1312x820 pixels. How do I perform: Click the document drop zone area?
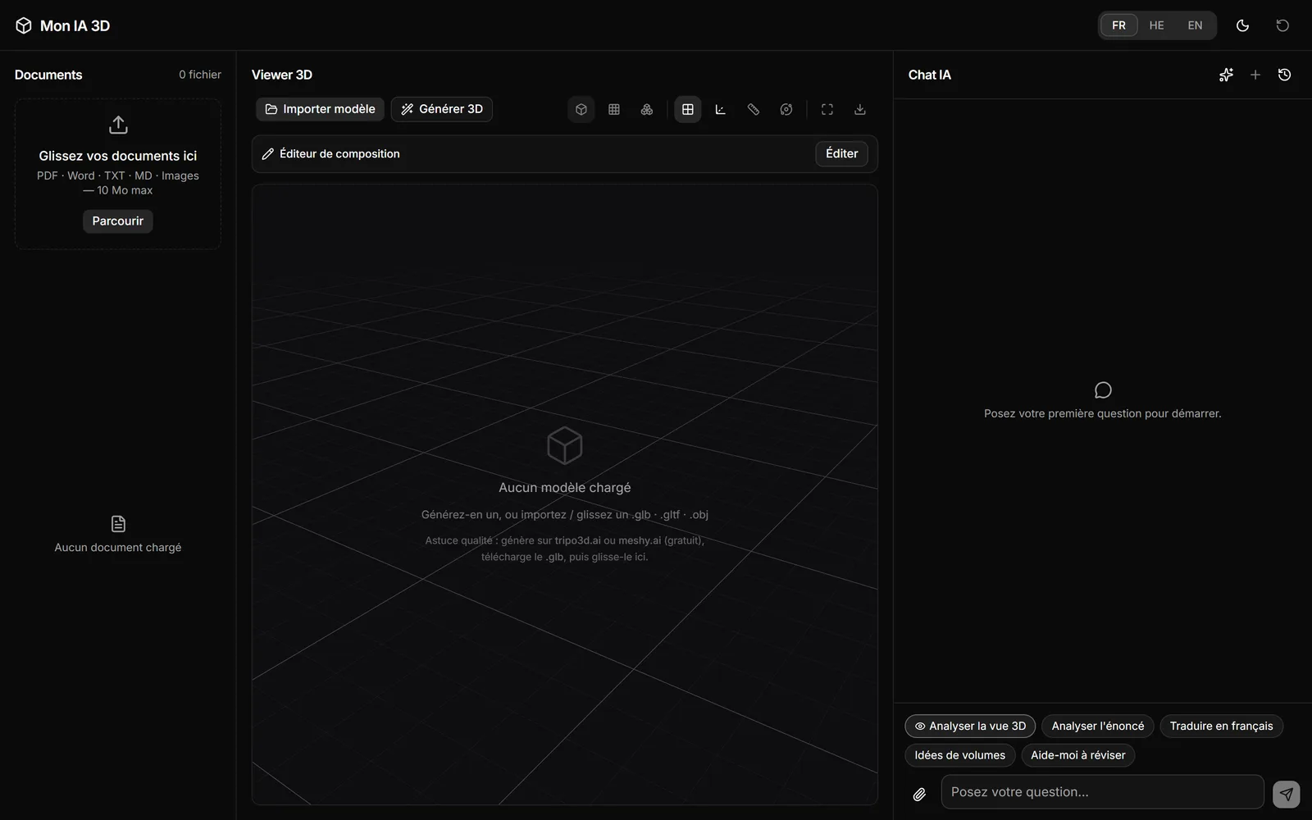(x=118, y=174)
